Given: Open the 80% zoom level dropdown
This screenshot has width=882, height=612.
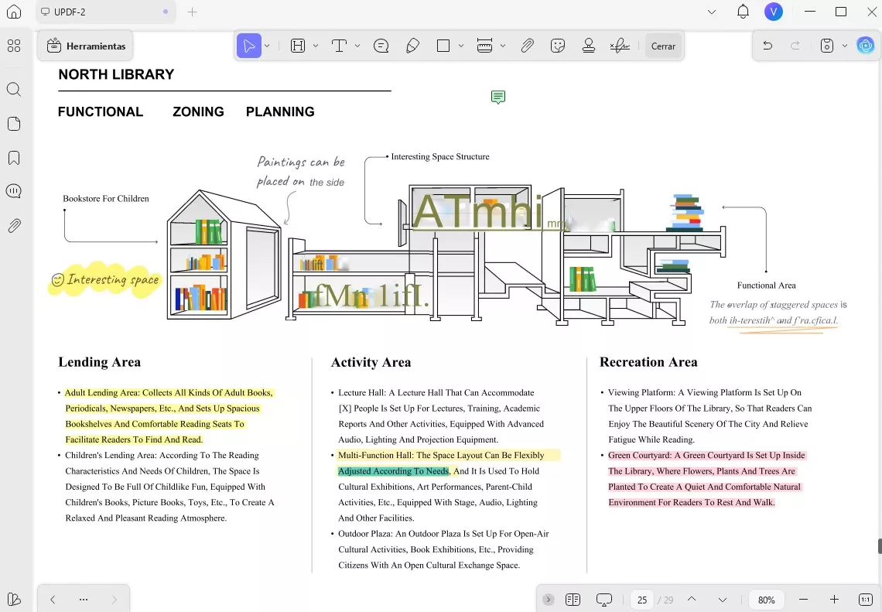Looking at the screenshot, I should pyautogui.click(x=766, y=600).
